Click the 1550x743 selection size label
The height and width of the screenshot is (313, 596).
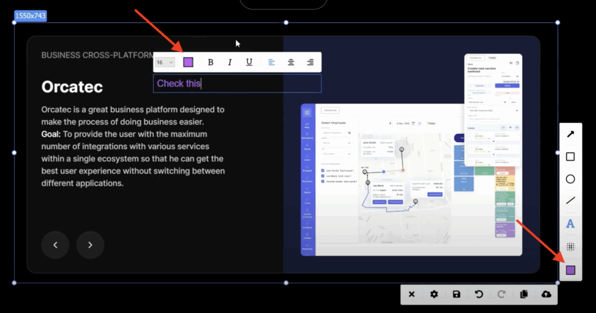click(x=30, y=16)
